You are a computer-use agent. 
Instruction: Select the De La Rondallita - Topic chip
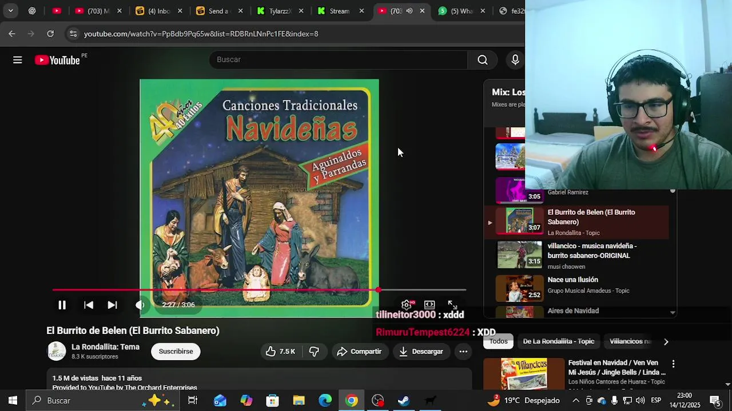(559, 341)
